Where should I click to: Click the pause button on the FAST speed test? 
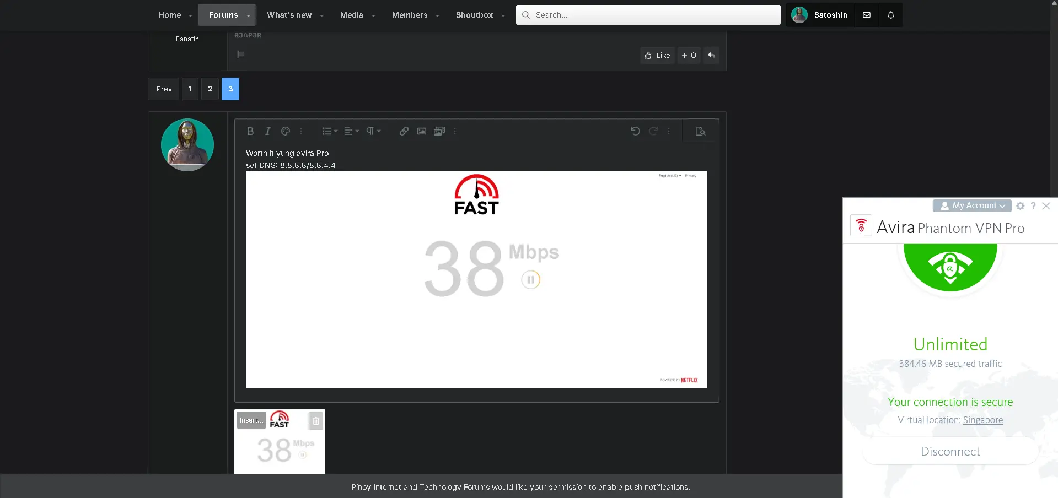tap(531, 280)
